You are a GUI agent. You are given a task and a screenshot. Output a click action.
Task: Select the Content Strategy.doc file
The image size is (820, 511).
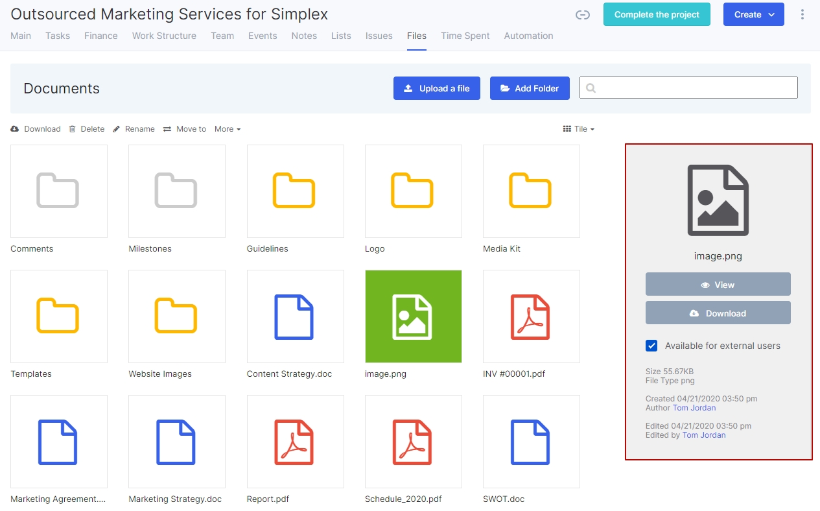(x=295, y=316)
